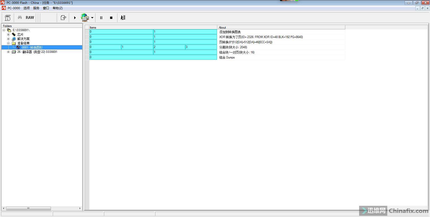Select the 页转换 row description

[246, 42]
